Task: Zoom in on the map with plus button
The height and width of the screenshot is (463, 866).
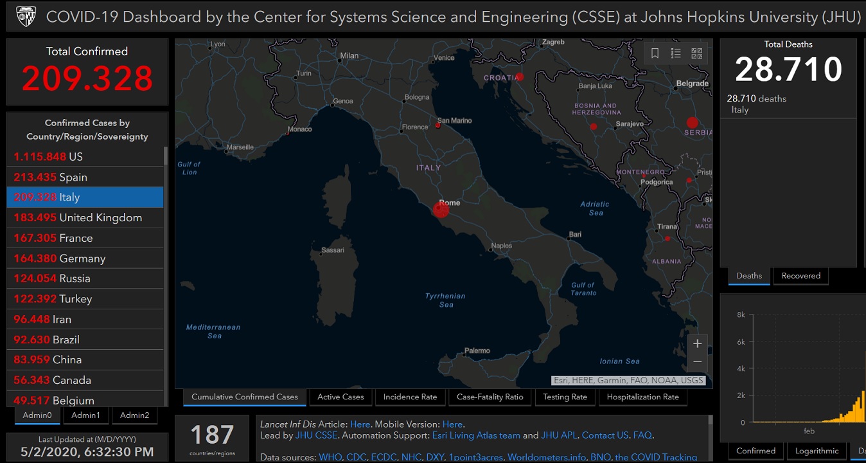Action: tap(697, 343)
